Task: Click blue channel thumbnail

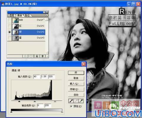Action: (x=15, y=38)
